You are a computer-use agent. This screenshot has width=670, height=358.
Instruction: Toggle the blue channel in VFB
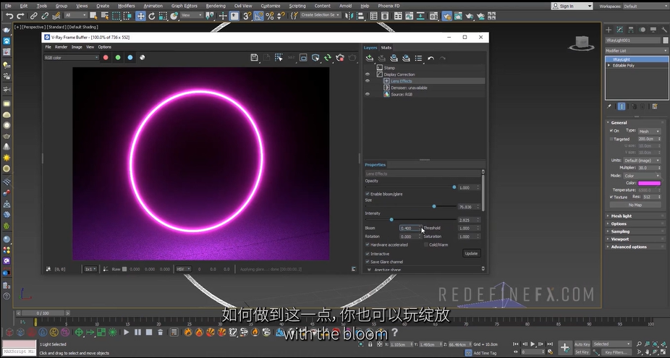130,58
